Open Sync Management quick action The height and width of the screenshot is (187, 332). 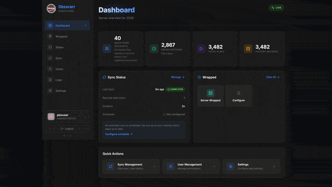131,166
